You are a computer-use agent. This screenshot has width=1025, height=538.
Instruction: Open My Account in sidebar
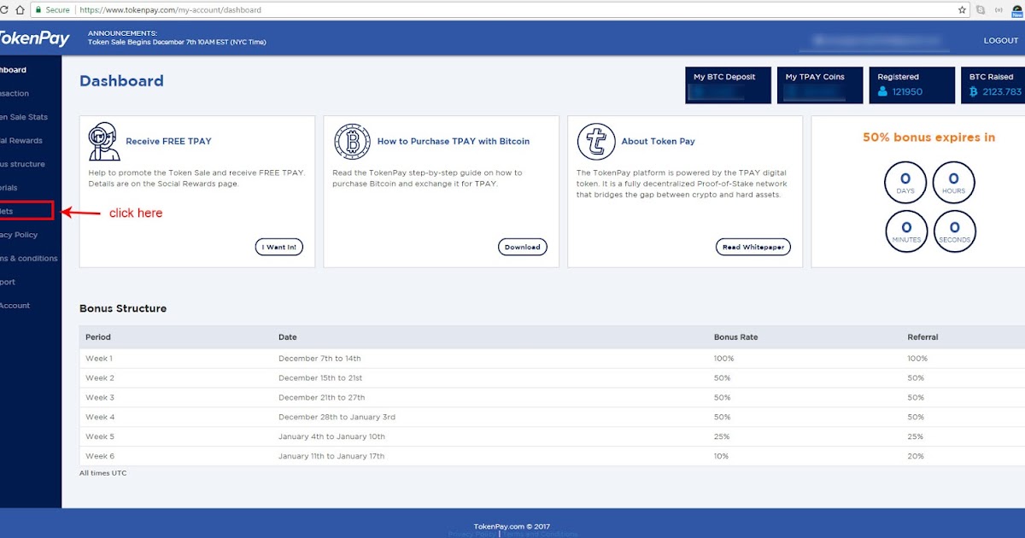pyautogui.click(x=15, y=305)
